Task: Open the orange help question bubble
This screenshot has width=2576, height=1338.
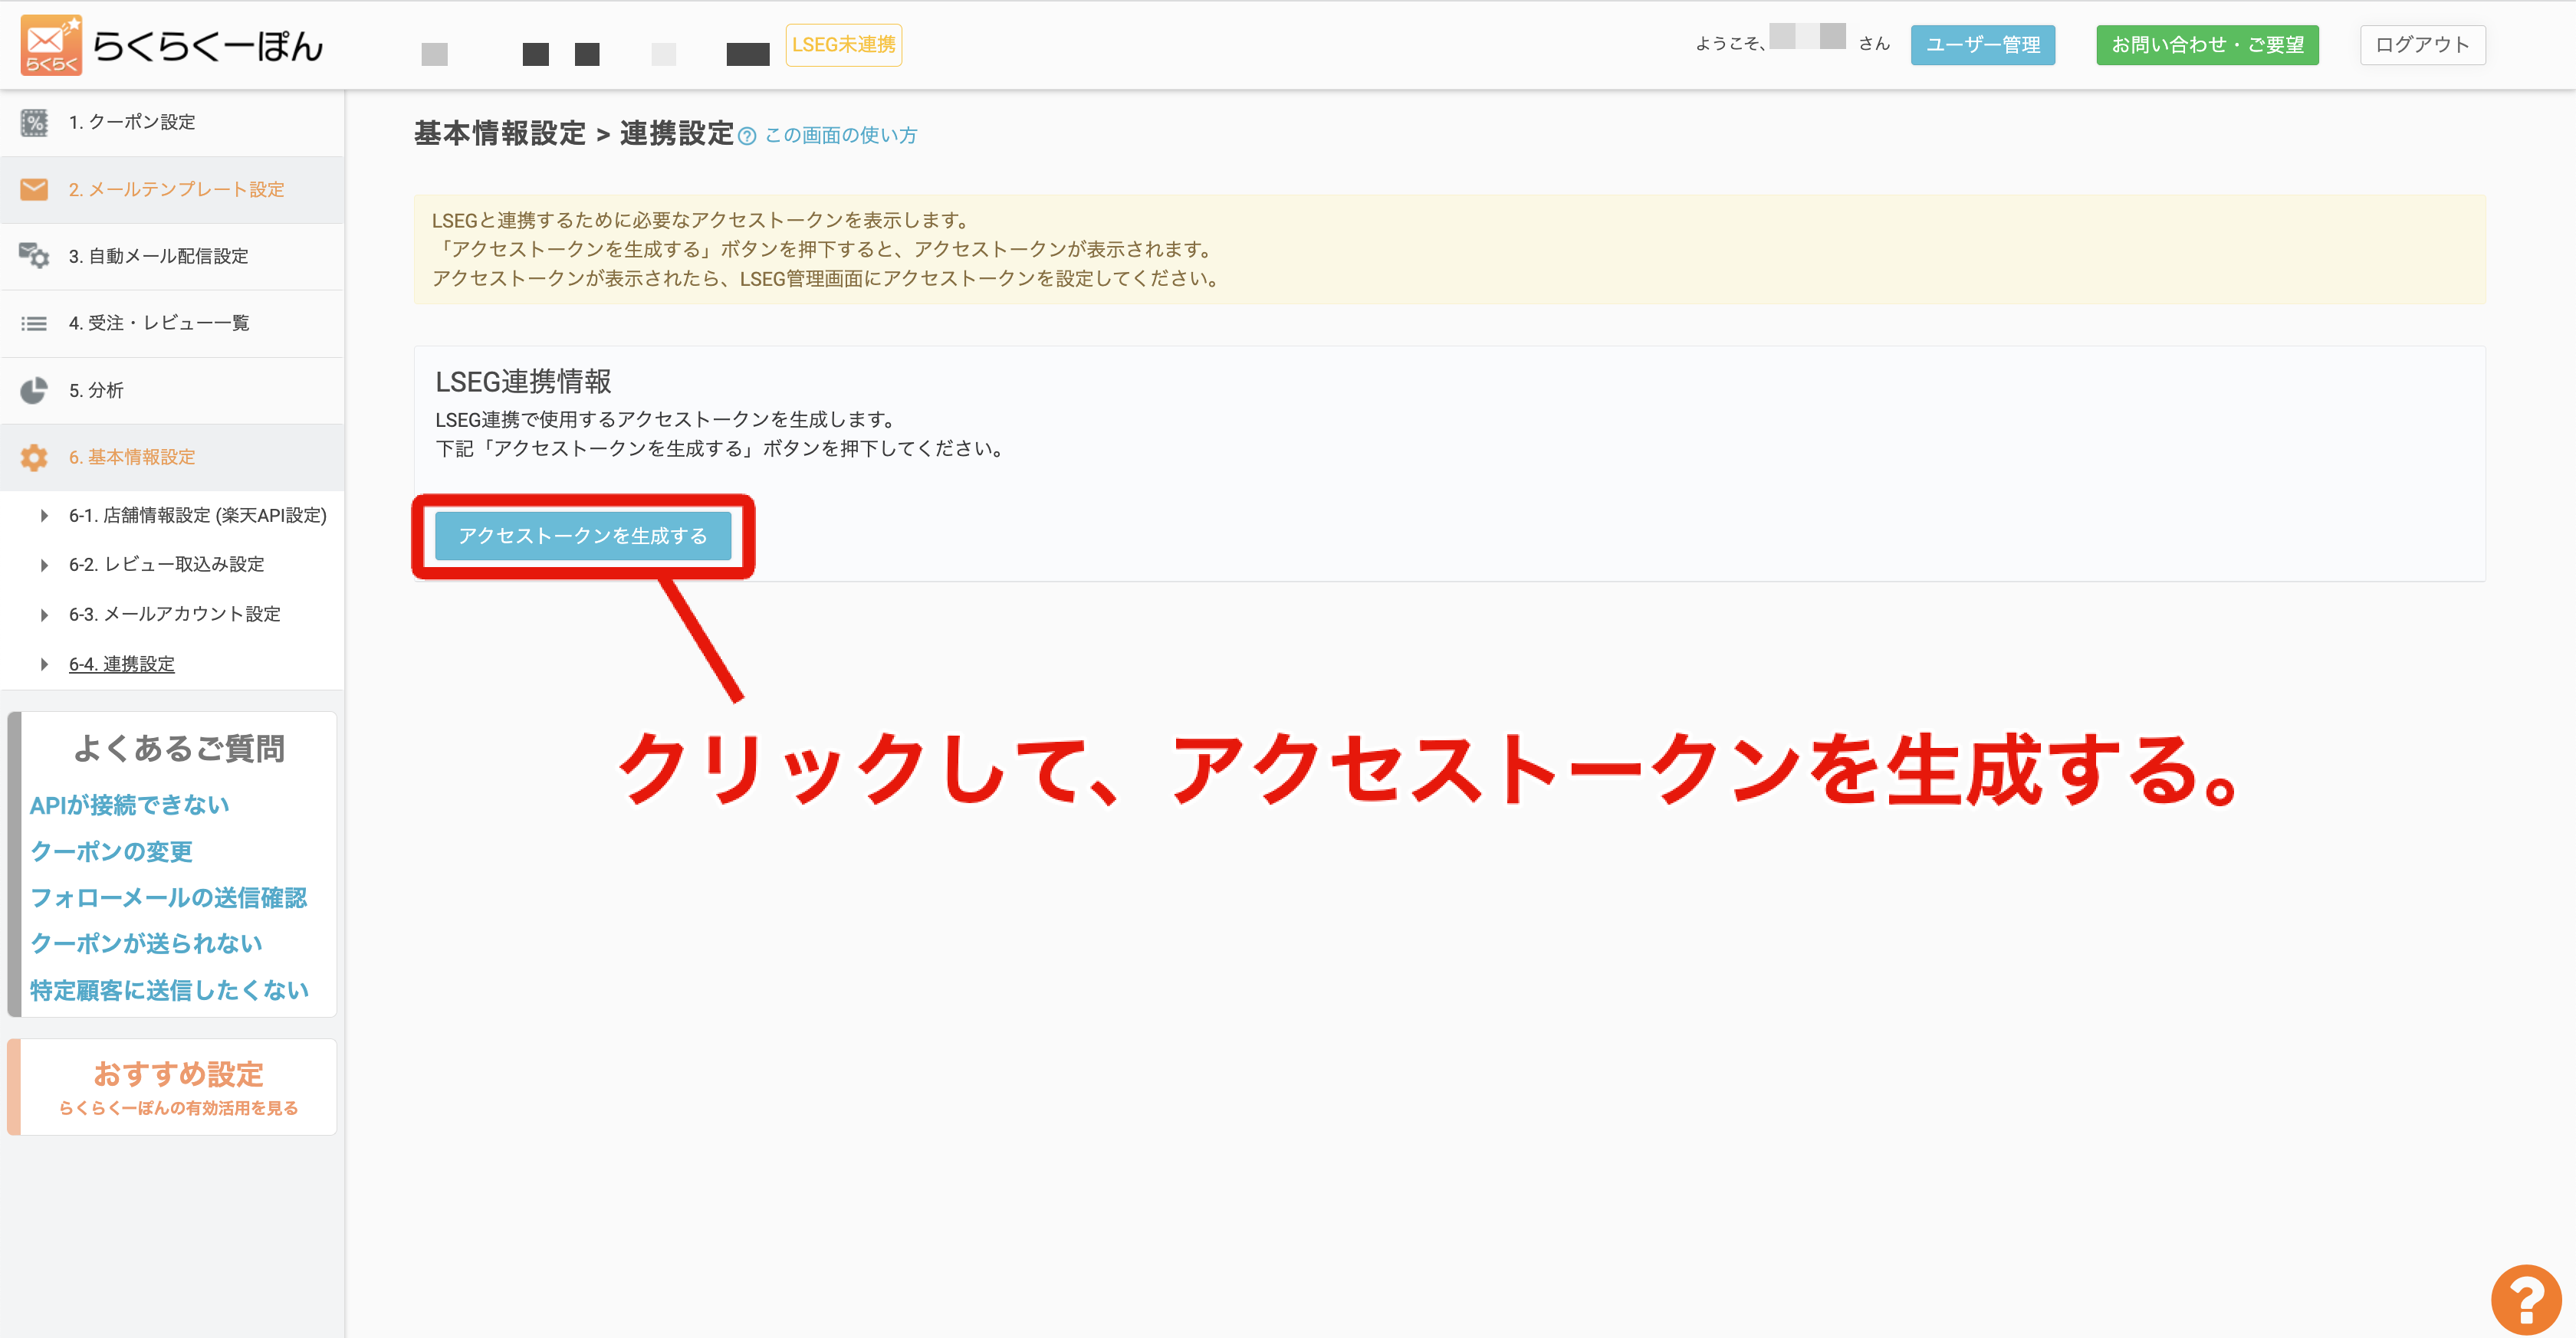Action: tap(2526, 1299)
